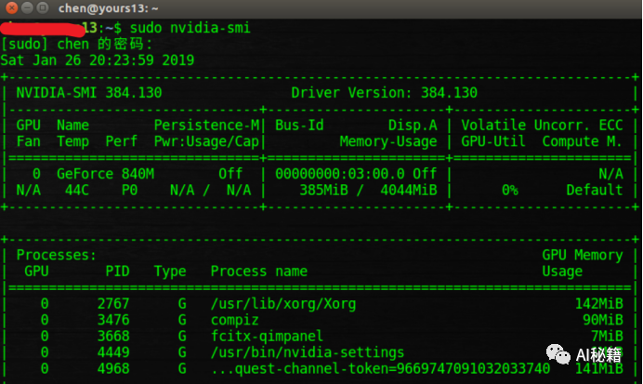Click the PID '3668'
The image size is (643, 384).
coord(113,337)
